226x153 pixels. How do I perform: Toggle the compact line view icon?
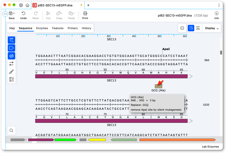182,28
